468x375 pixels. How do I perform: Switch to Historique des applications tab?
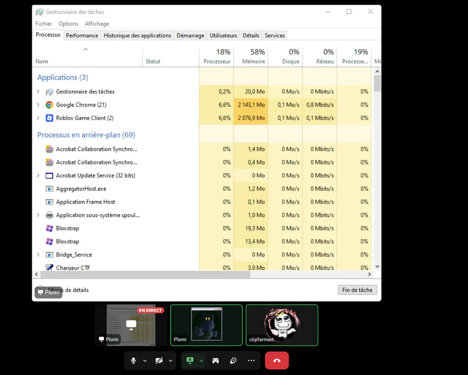pyautogui.click(x=137, y=35)
